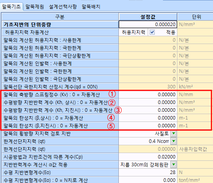Click the Kh 지진시 value field
The width and height of the screenshot is (213, 183).
(148, 110)
